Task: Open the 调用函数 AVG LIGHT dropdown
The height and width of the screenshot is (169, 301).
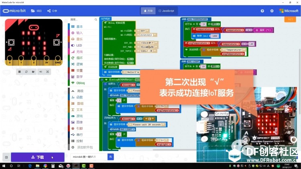Action: 128,129
